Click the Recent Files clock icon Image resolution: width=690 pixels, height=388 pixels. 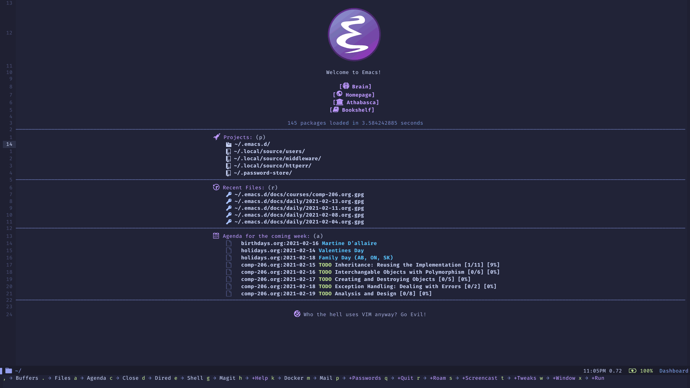point(217,187)
